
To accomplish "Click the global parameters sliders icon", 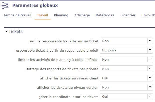I will pos(5,6).
